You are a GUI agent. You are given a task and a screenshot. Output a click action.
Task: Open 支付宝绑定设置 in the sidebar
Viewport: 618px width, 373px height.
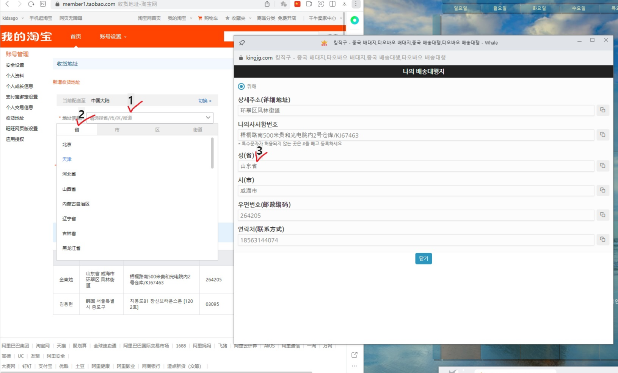(x=22, y=97)
